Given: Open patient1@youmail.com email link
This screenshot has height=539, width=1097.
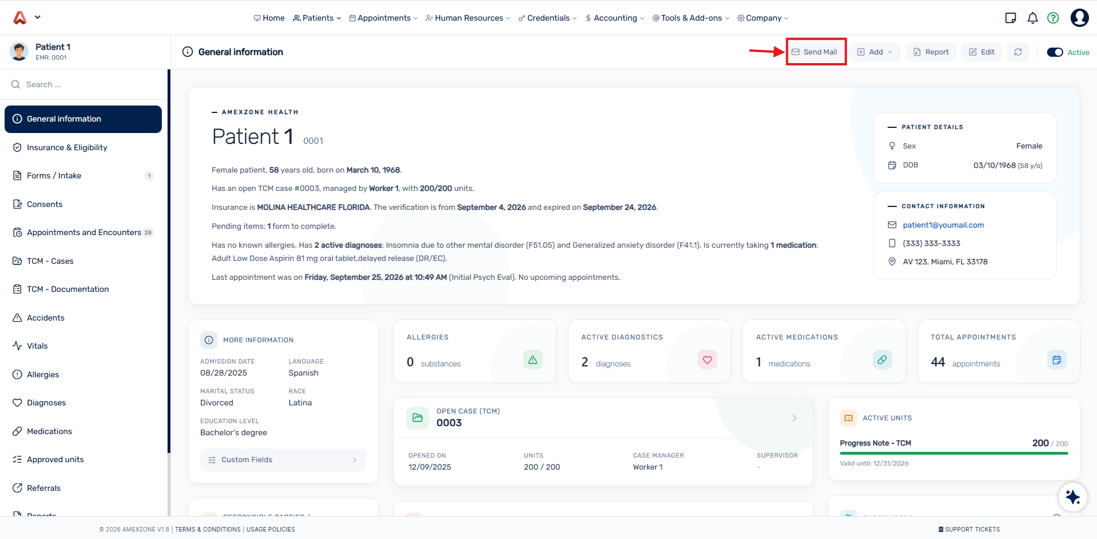Looking at the screenshot, I should pyautogui.click(x=943, y=225).
